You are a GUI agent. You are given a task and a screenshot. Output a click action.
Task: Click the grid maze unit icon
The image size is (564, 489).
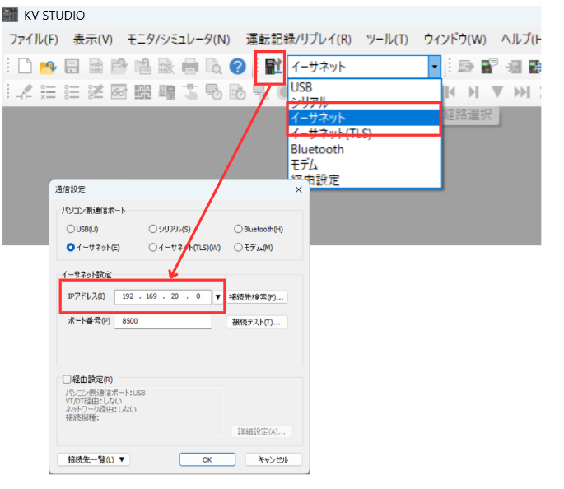pyautogui.click(x=142, y=92)
